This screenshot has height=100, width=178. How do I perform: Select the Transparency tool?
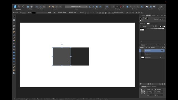[14, 44]
